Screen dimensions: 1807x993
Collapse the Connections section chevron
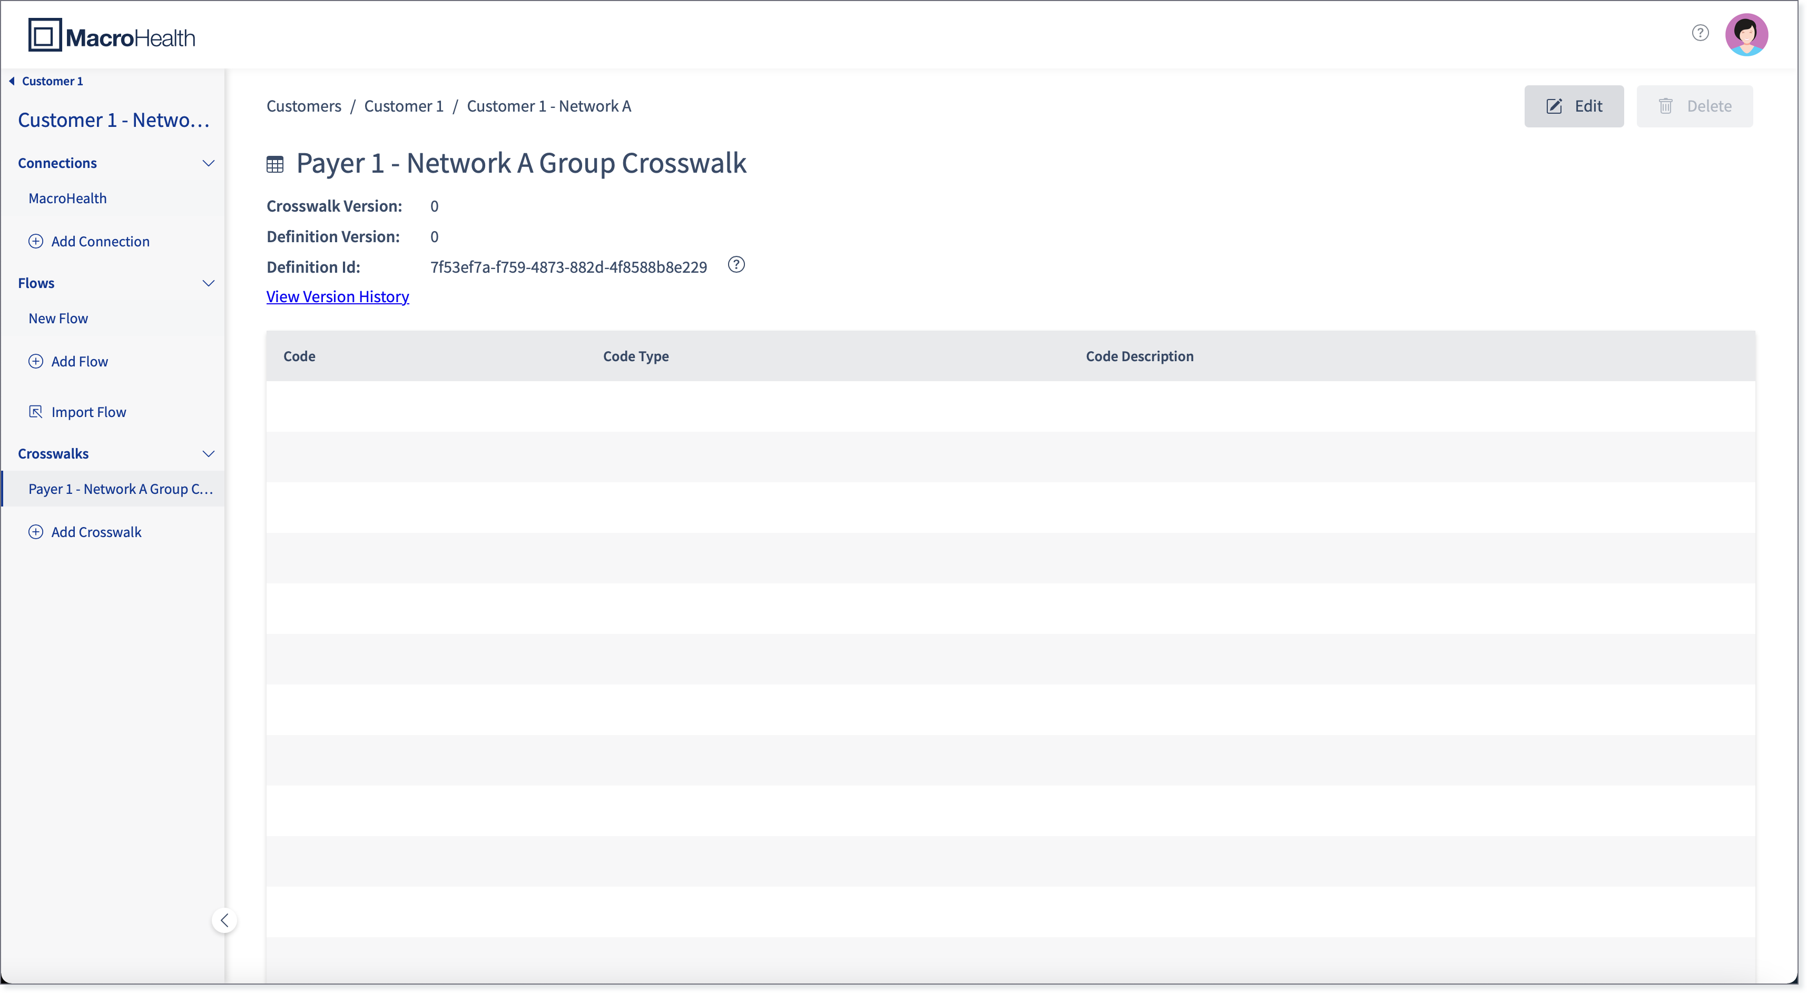(x=208, y=163)
